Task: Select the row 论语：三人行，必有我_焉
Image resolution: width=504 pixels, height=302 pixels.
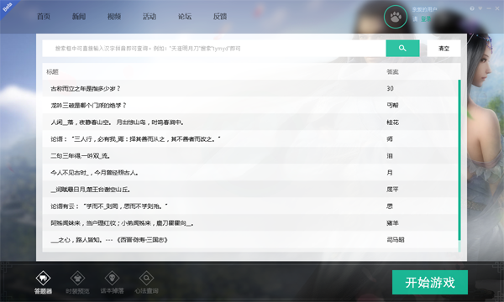Action: (x=250, y=139)
